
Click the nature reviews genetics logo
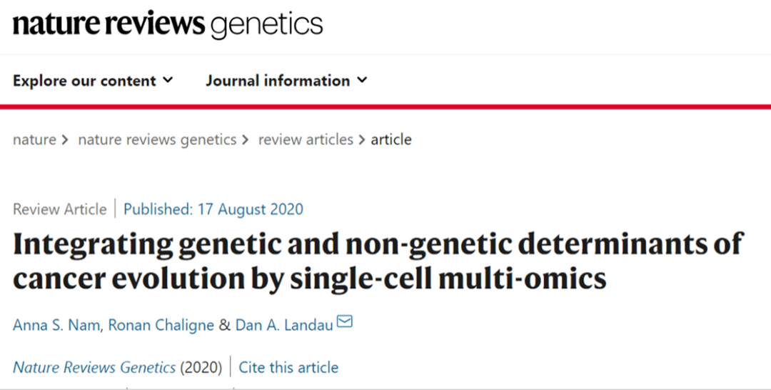pyautogui.click(x=168, y=25)
